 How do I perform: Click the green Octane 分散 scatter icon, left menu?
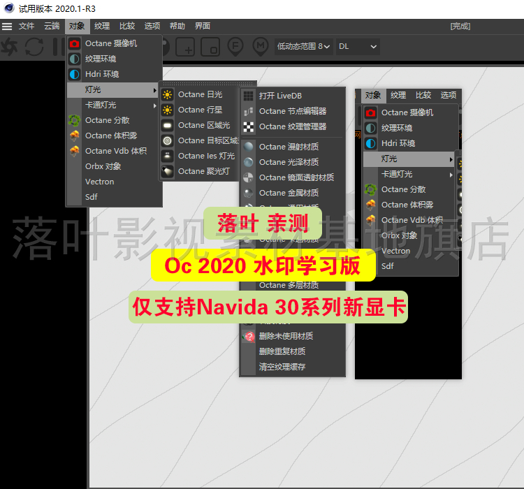pos(74,120)
